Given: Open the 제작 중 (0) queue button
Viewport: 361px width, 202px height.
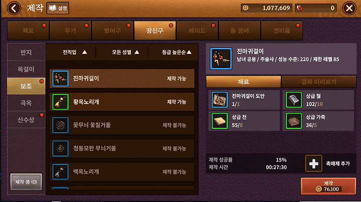Looking at the screenshot, I should coord(26,182).
